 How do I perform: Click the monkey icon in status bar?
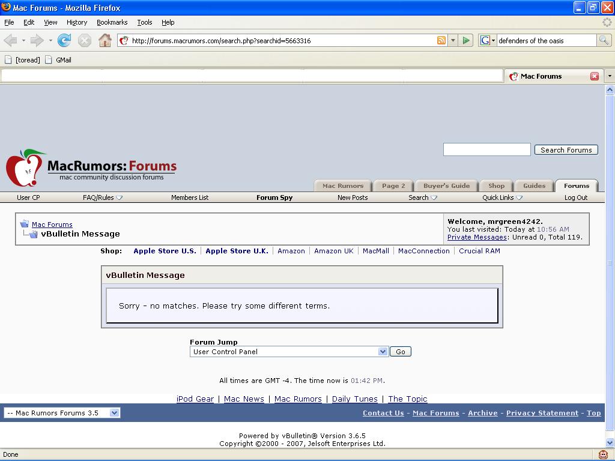603,455
